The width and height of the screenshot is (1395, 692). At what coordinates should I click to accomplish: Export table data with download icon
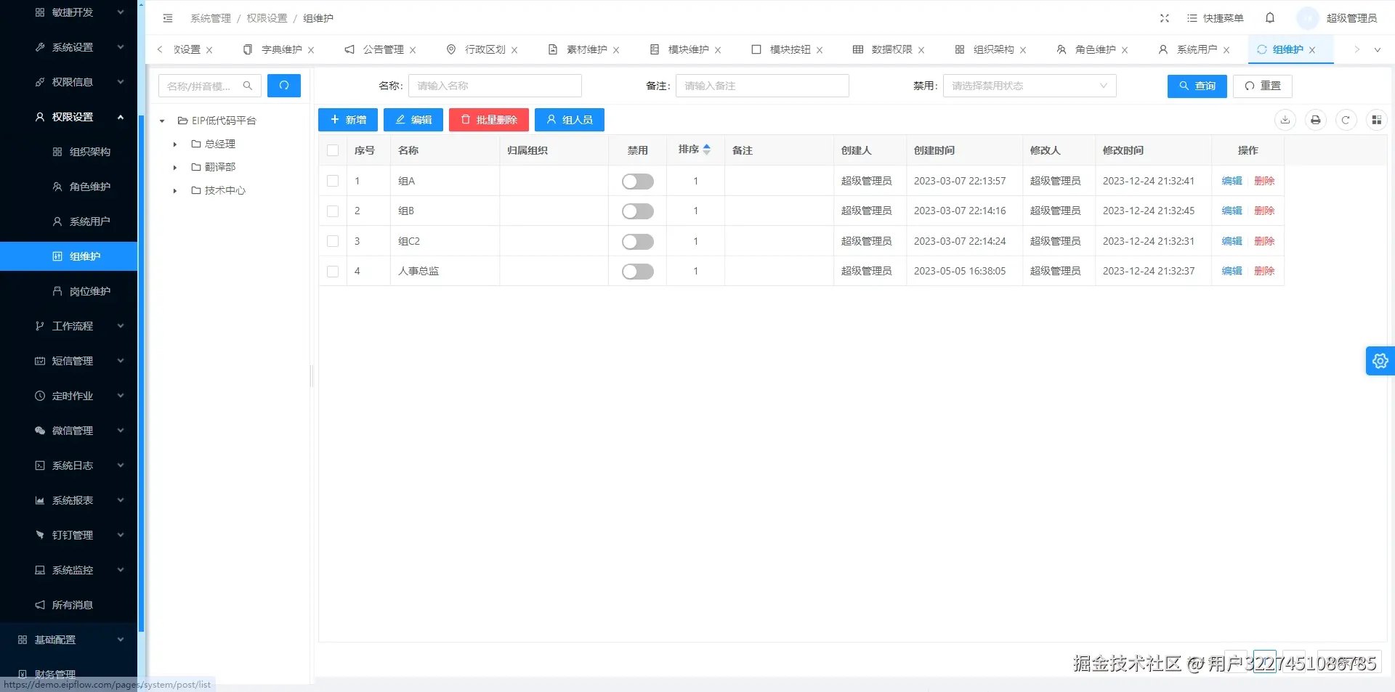coord(1285,120)
